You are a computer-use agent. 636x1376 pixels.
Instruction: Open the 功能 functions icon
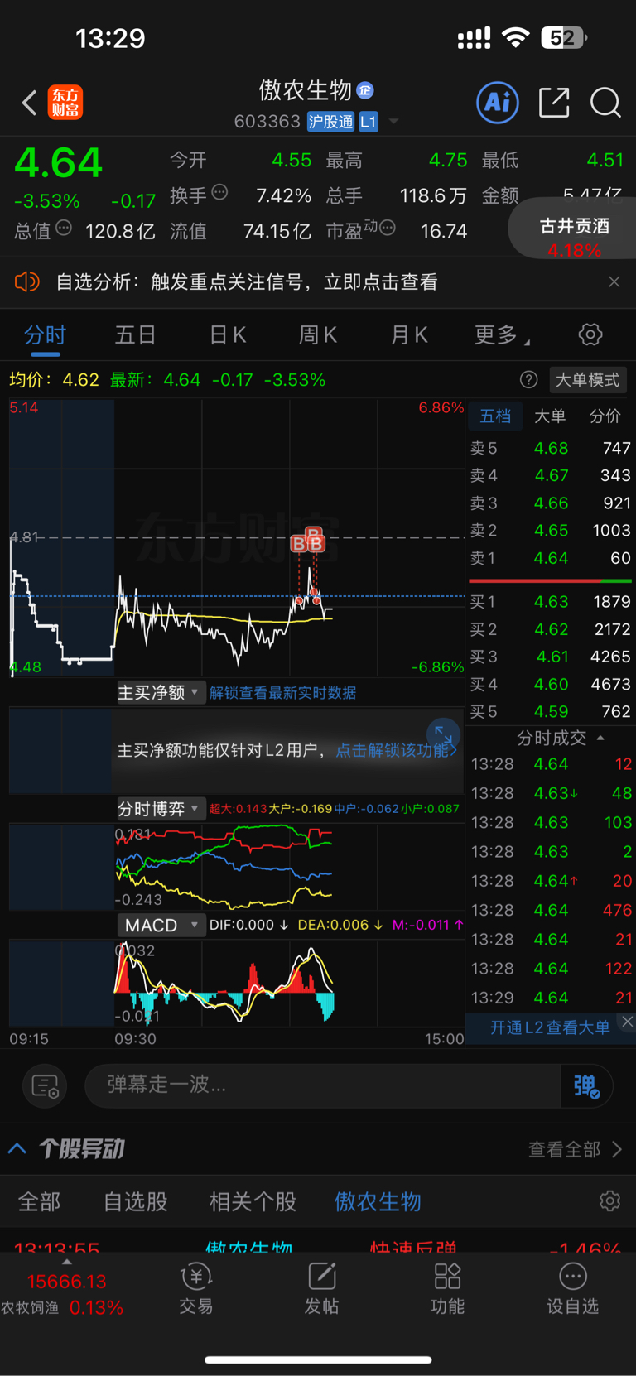pos(447,1289)
